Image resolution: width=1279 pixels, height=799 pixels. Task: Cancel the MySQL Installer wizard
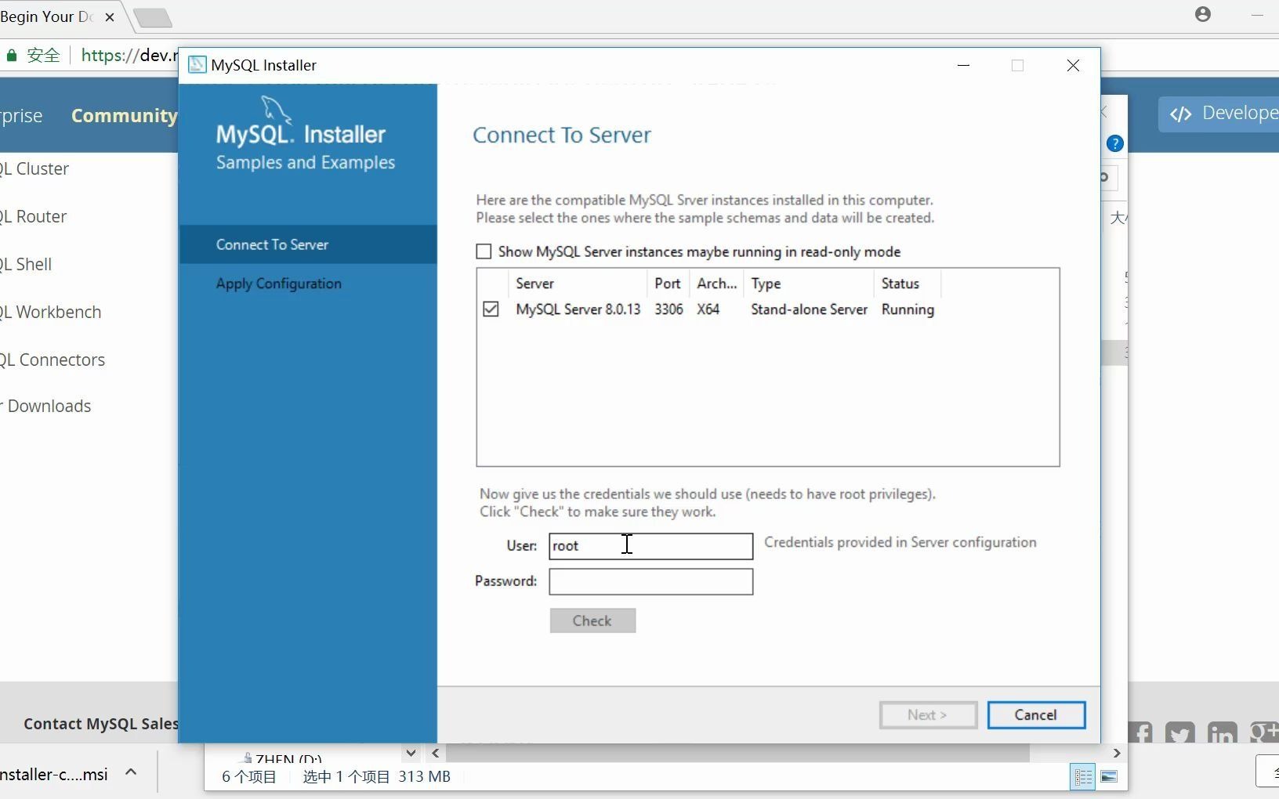pos(1036,714)
